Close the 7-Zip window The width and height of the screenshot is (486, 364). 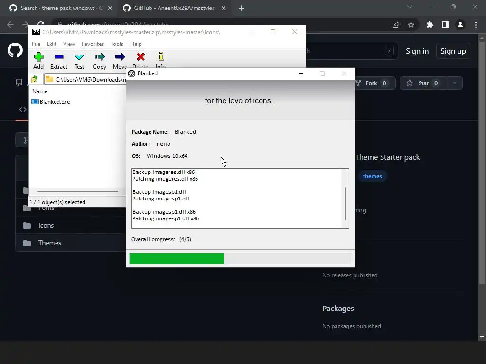pos(295,32)
